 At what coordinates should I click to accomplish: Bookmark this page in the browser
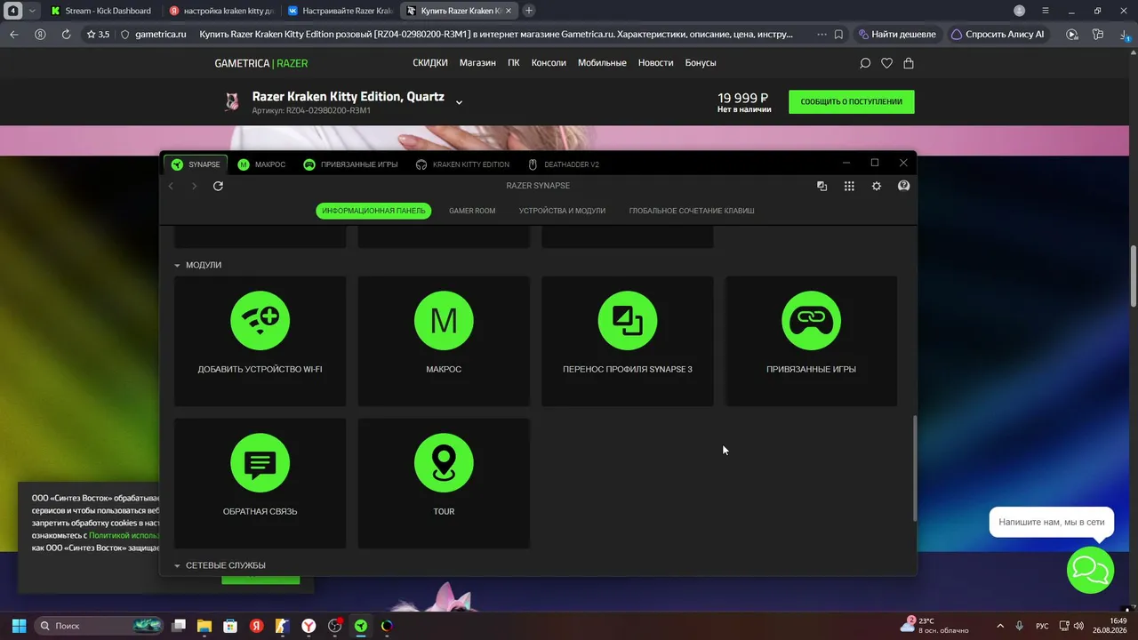point(838,35)
